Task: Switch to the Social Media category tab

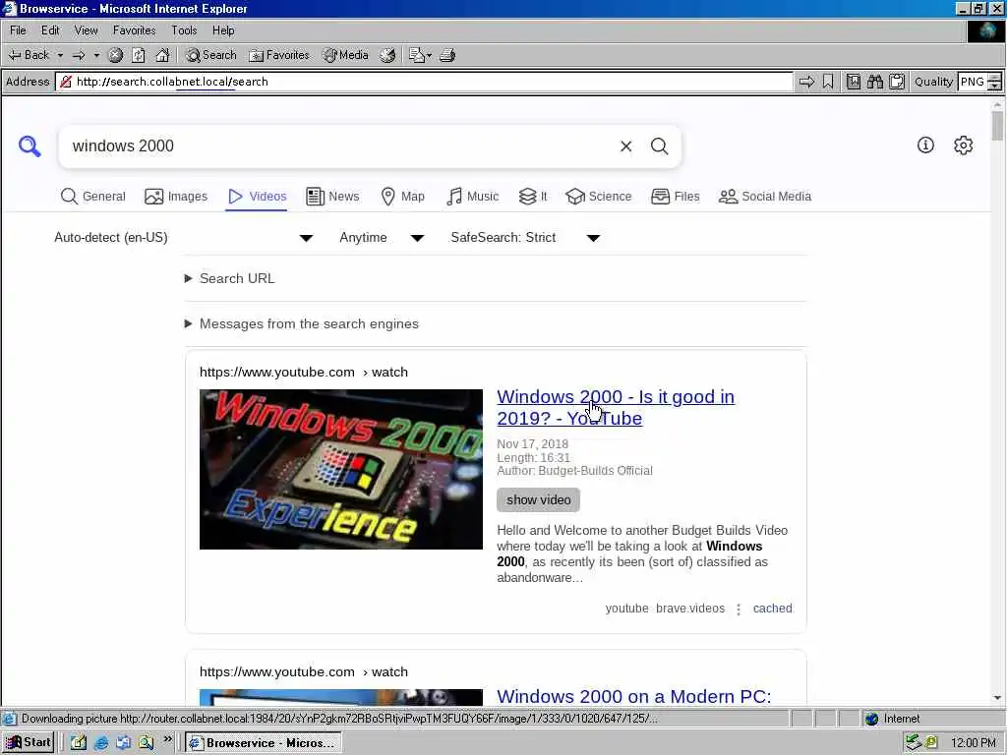Action: (765, 197)
